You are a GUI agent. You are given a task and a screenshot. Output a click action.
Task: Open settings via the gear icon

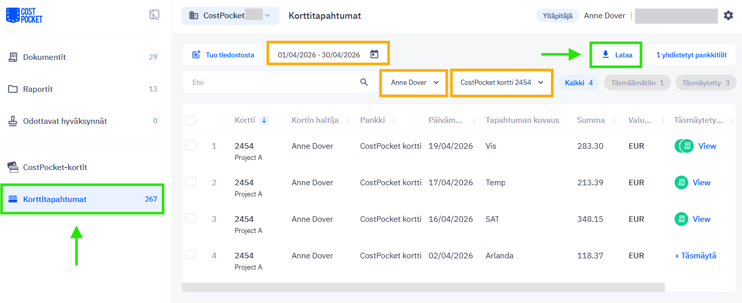pyautogui.click(x=728, y=16)
